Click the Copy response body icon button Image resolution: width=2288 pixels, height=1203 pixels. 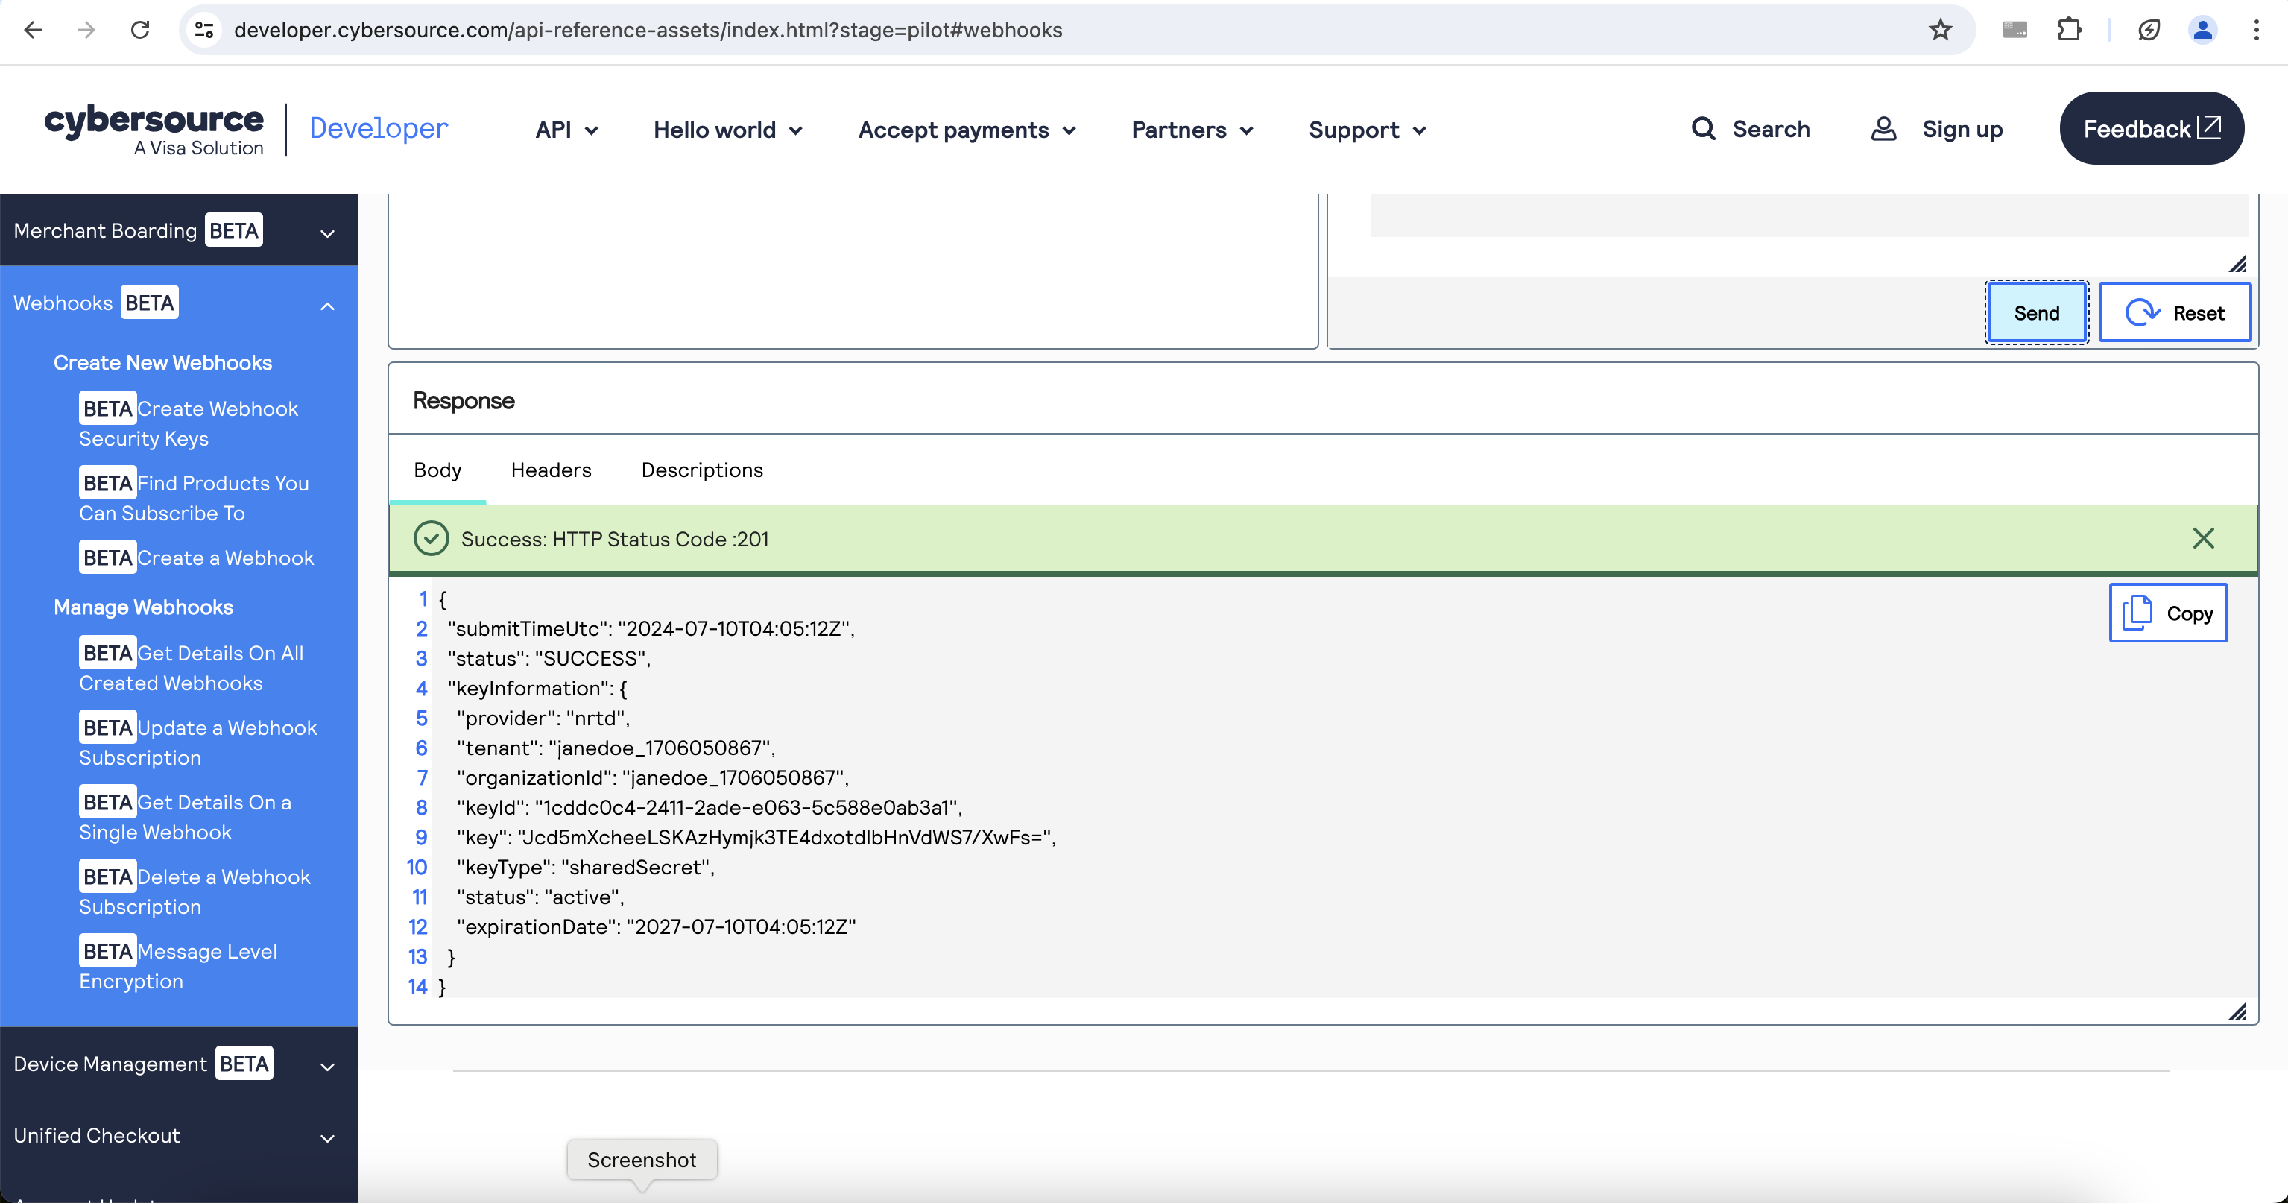click(x=2167, y=613)
